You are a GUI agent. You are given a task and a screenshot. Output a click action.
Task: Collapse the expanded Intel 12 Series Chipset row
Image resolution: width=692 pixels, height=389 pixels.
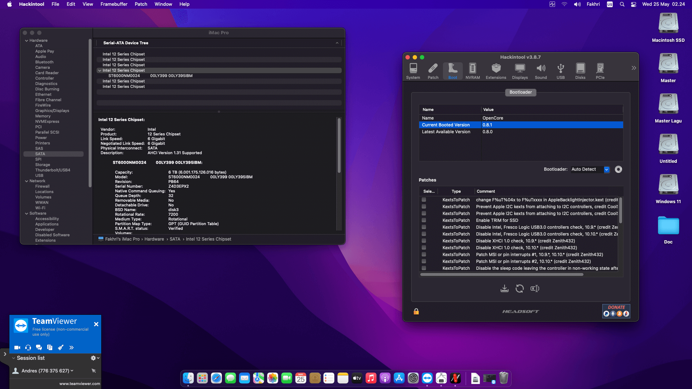(x=99, y=71)
